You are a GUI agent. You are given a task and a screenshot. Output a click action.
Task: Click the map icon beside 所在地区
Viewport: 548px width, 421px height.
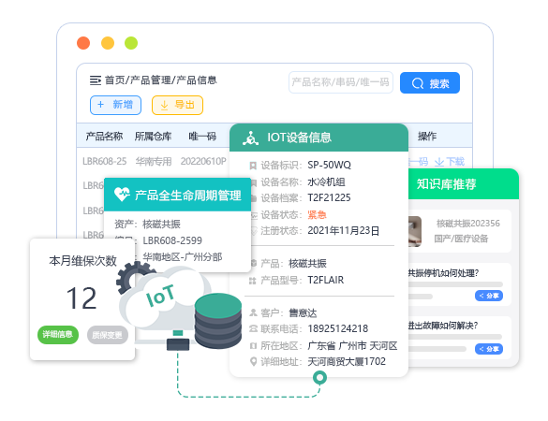pos(253,345)
